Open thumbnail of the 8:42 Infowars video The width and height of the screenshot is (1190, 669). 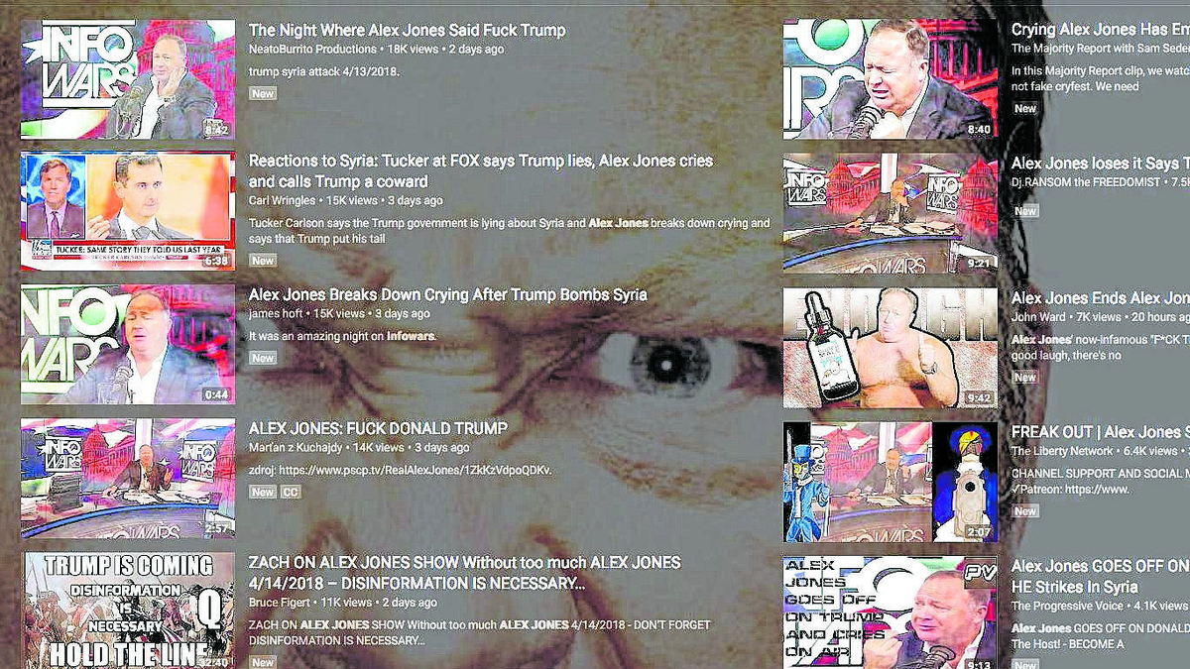[x=128, y=79]
